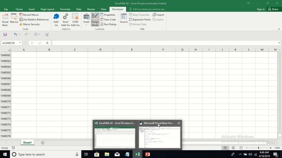The image size is (282, 158).
Task: Click Sign in
Action: [260, 9]
